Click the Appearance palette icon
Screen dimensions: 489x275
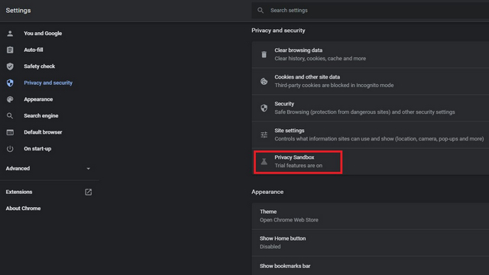10,99
